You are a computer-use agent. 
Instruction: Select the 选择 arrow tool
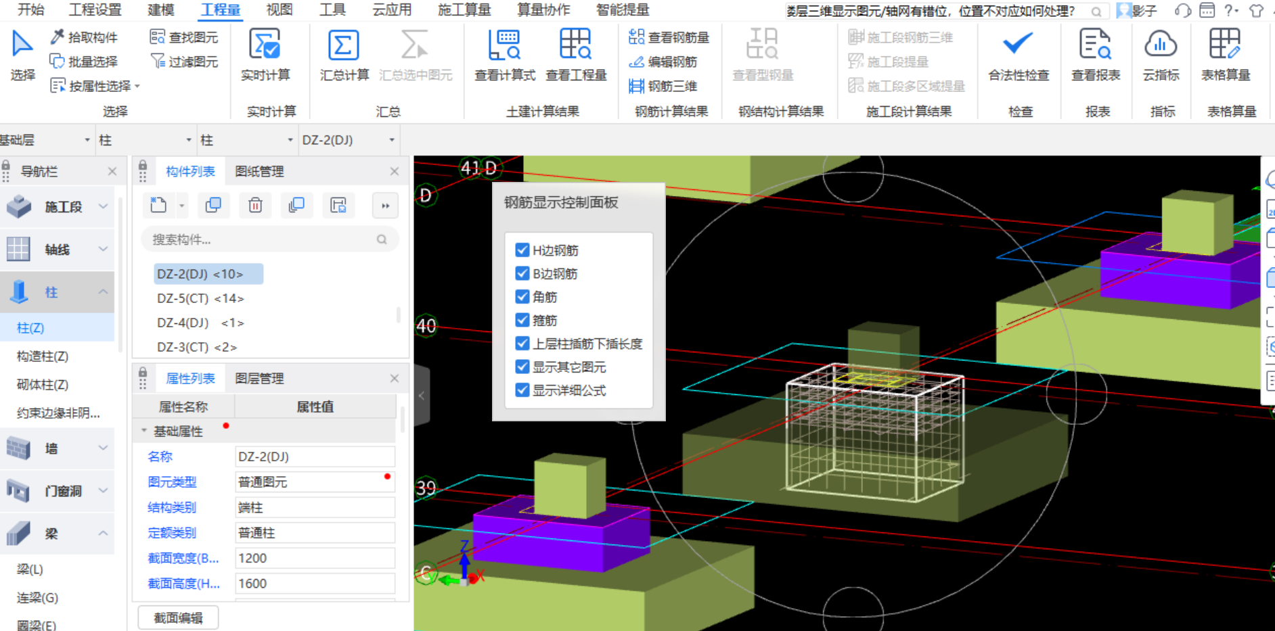(22, 54)
